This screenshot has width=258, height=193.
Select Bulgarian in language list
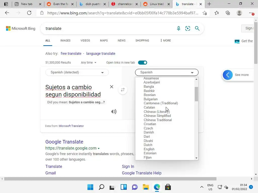(x=151, y=99)
